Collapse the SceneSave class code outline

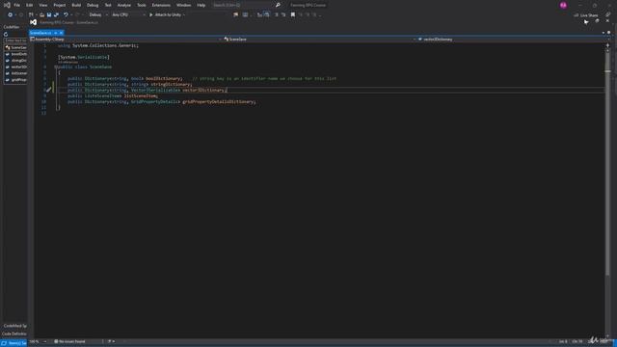point(56,67)
